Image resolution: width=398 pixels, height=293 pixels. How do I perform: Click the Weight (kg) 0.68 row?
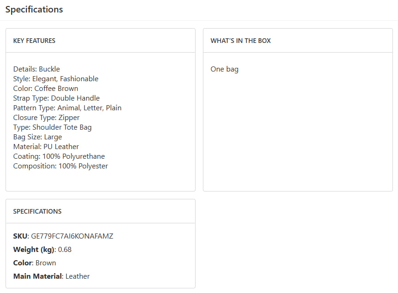pyautogui.click(x=42, y=250)
